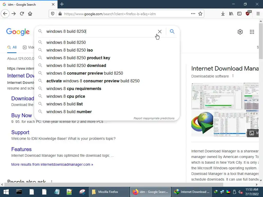Open Firefox downloads panel
This screenshot has height=197, width=263.
click(x=223, y=14)
